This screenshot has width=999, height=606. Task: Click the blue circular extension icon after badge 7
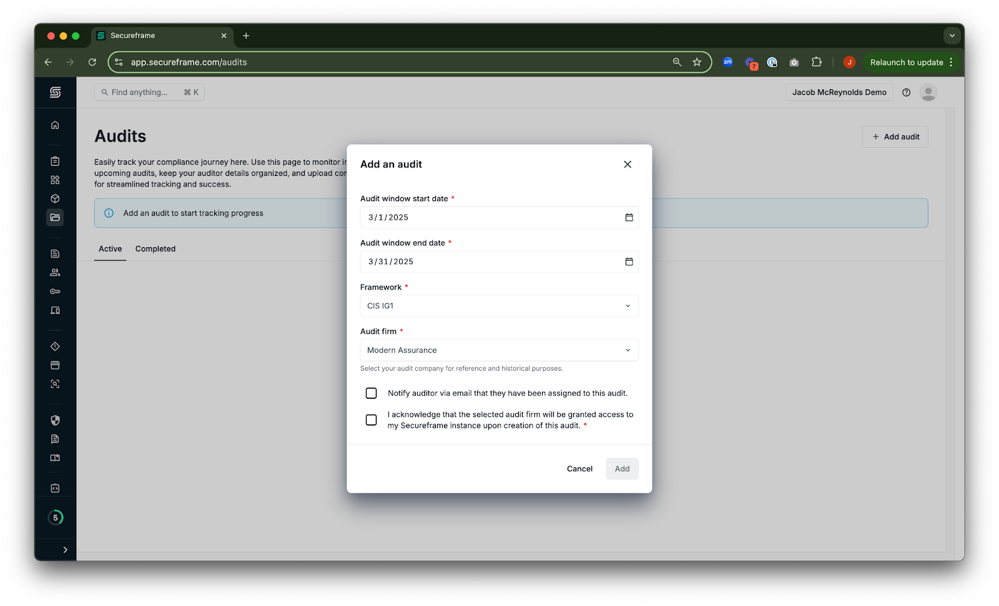[x=772, y=62]
